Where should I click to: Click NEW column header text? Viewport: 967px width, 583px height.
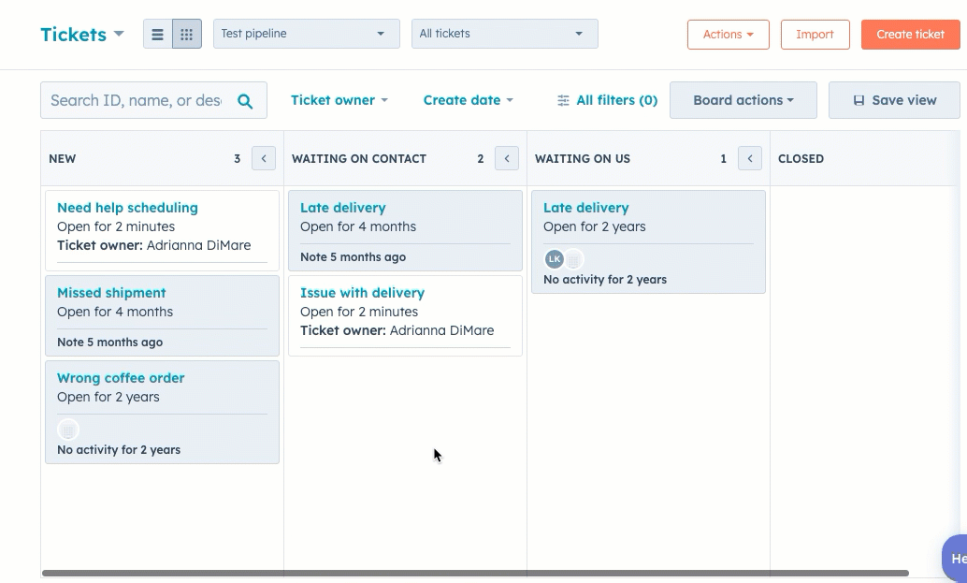tap(63, 158)
